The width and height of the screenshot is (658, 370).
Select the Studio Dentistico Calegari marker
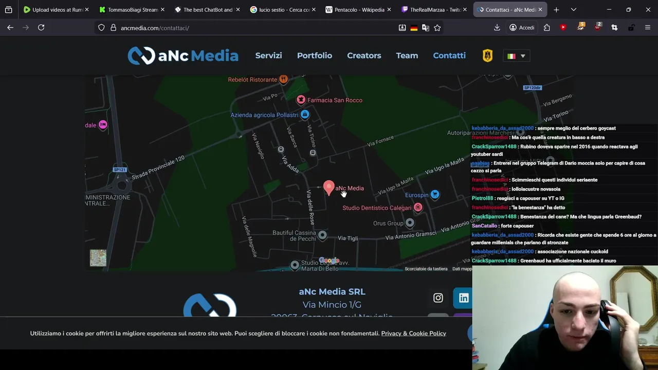(x=418, y=207)
